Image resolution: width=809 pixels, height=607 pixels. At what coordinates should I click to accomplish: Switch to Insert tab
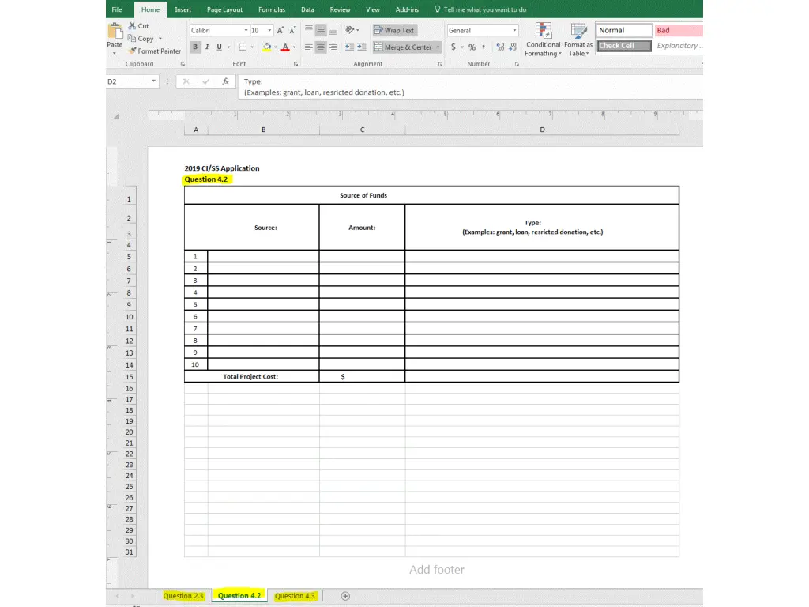(x=182, y=9)
